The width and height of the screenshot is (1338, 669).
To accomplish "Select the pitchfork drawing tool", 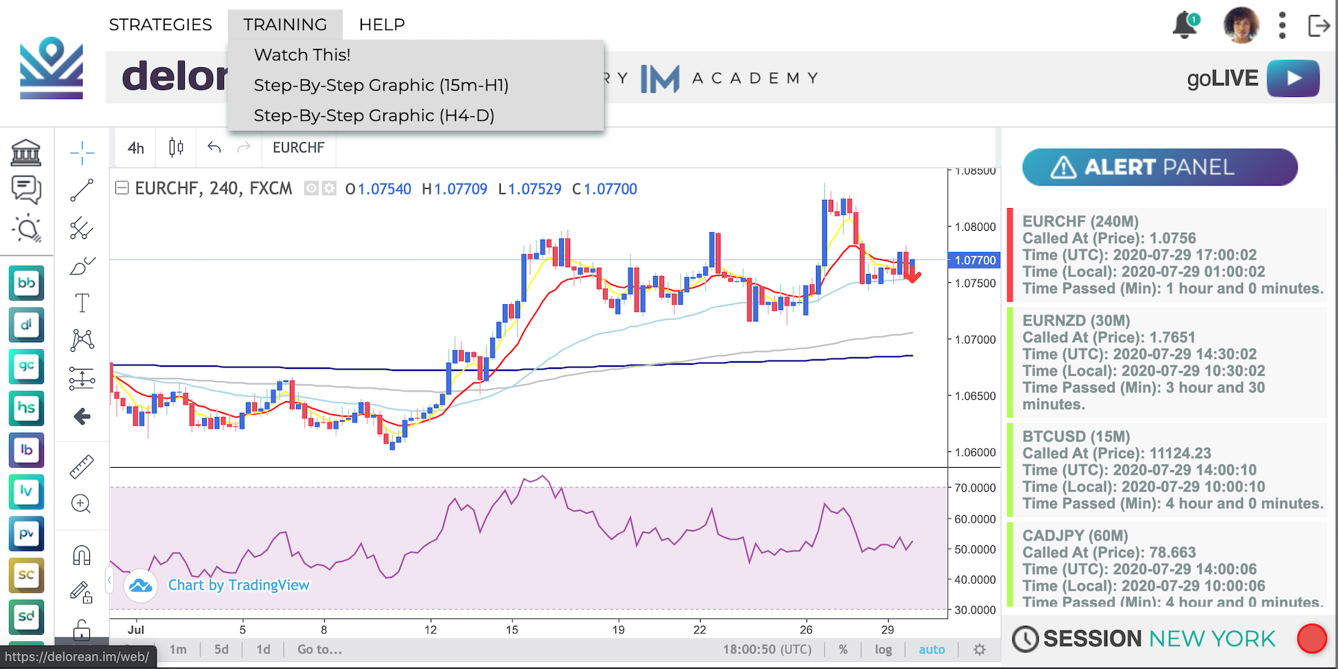I will pos(82,228).
